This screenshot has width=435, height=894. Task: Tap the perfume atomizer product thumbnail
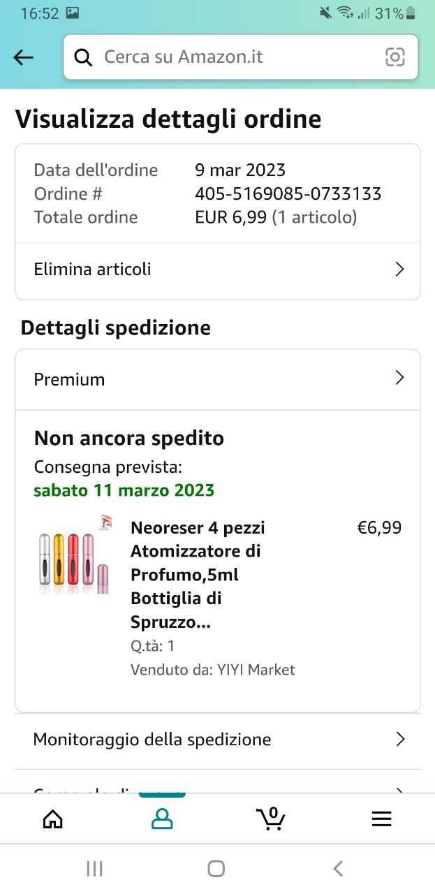coord(75,556)
